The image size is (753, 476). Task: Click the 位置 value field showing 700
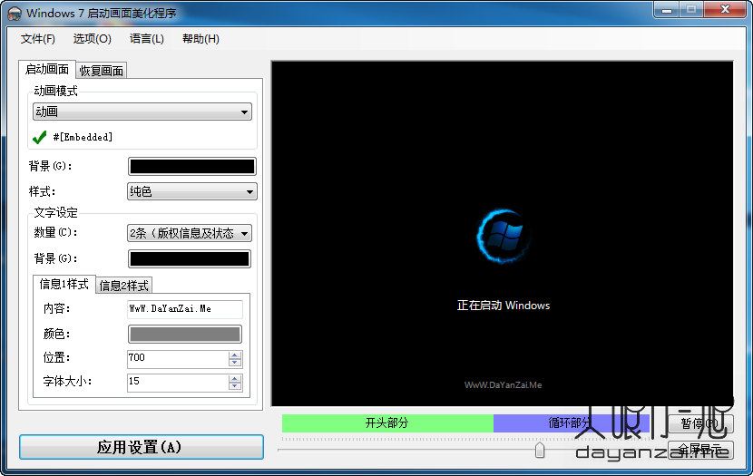pos(178,358)
